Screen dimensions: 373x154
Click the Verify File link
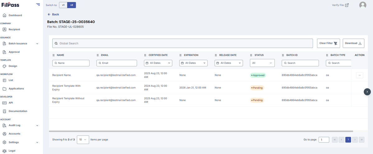click(340, 5)
